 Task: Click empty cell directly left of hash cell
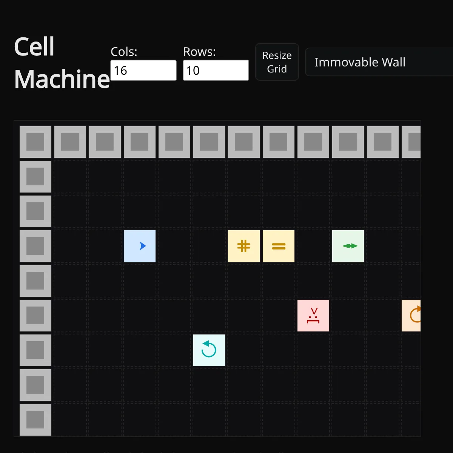pos(209,246)
